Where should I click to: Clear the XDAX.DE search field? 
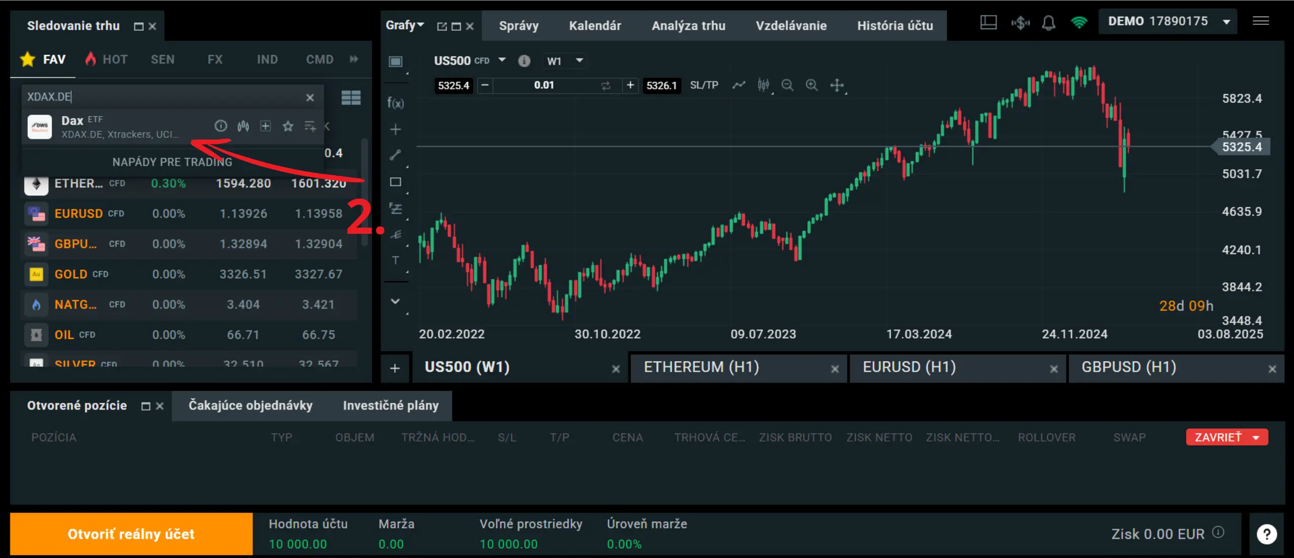(310, 97)
